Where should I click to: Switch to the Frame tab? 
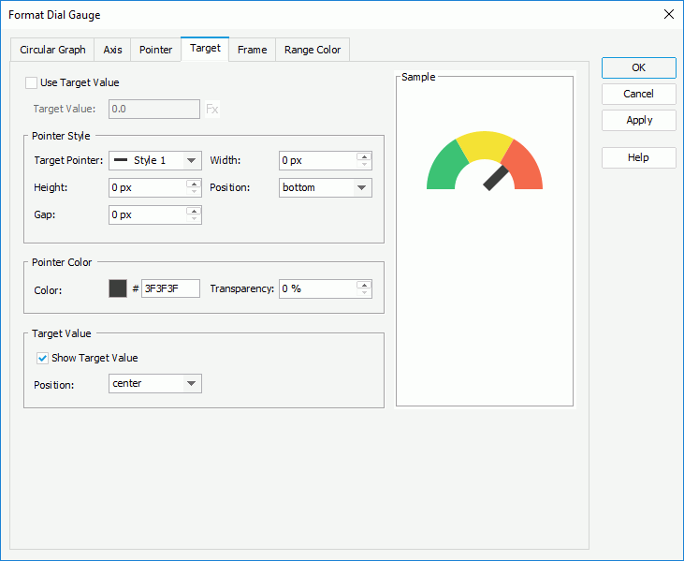point(252,50)
